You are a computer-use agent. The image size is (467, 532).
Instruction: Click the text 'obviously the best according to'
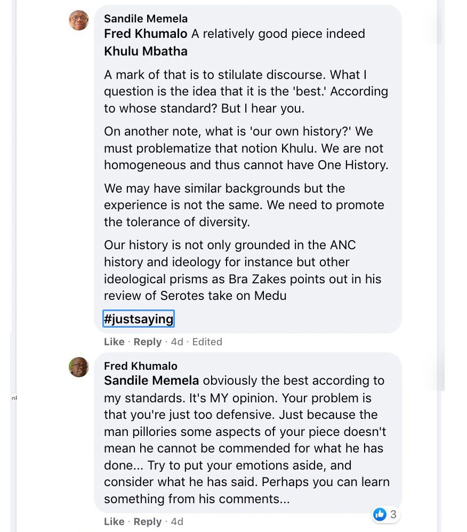click(x=293, y=381)
